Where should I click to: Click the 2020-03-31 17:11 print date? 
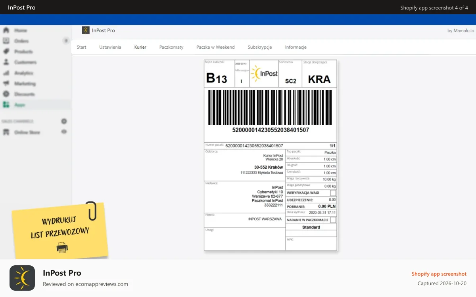[322, 213]
